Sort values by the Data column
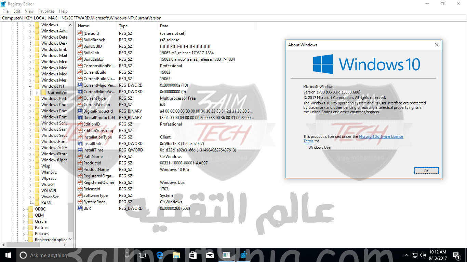Viewport: 467px width, 262px height. (x=207, y=26)
